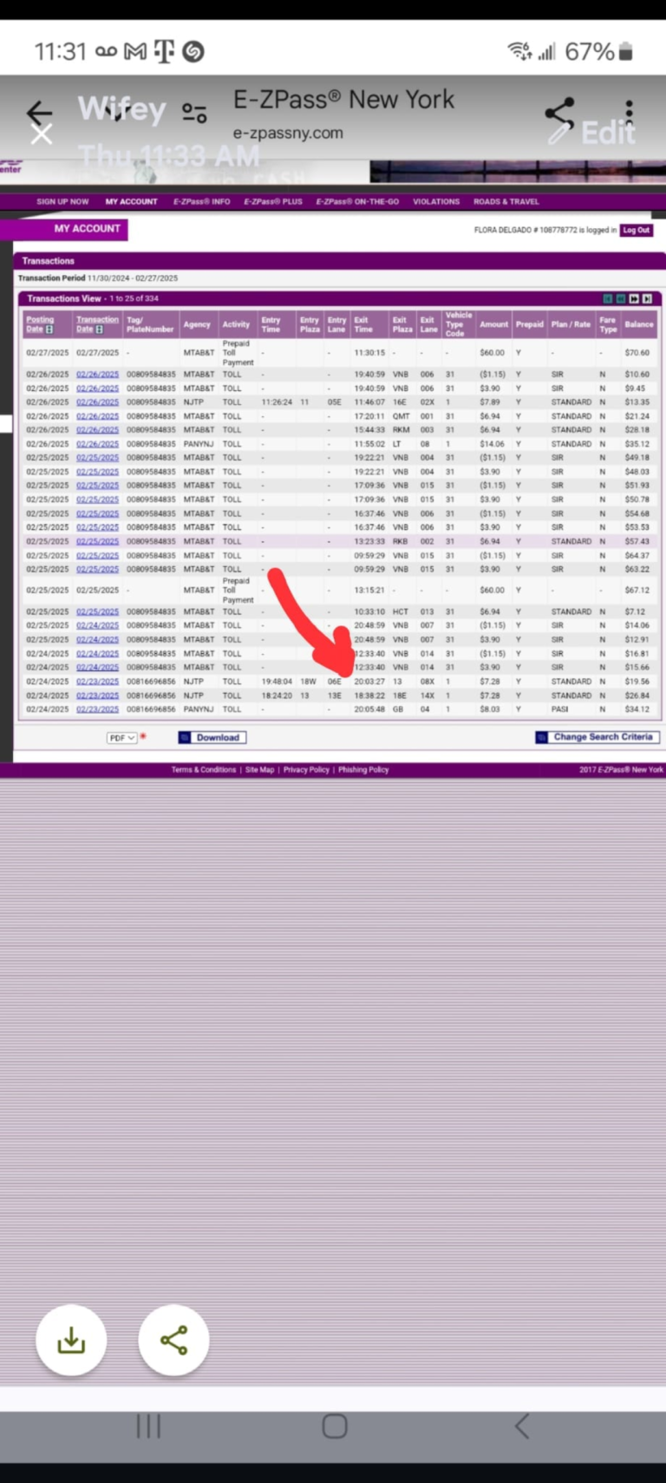Click exit plaza RKM cell
This screenshot has height=1483, width=666.
tap(401, 430)
